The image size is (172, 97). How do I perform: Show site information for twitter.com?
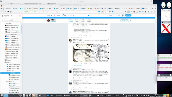[x=24, y=12]
